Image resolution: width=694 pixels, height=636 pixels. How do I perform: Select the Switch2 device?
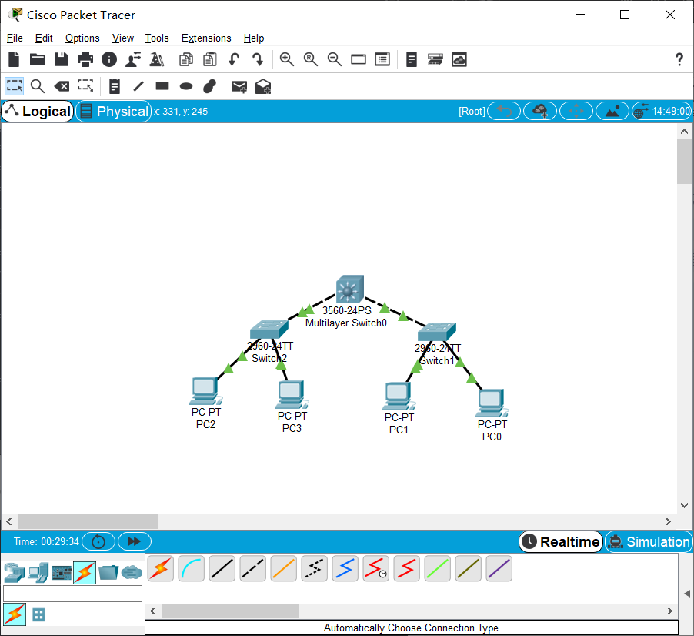pyautogui.click(x=269, y=329)
